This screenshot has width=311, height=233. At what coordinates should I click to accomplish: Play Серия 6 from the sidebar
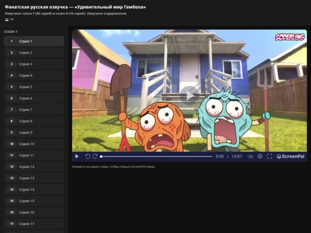[34, 98]
